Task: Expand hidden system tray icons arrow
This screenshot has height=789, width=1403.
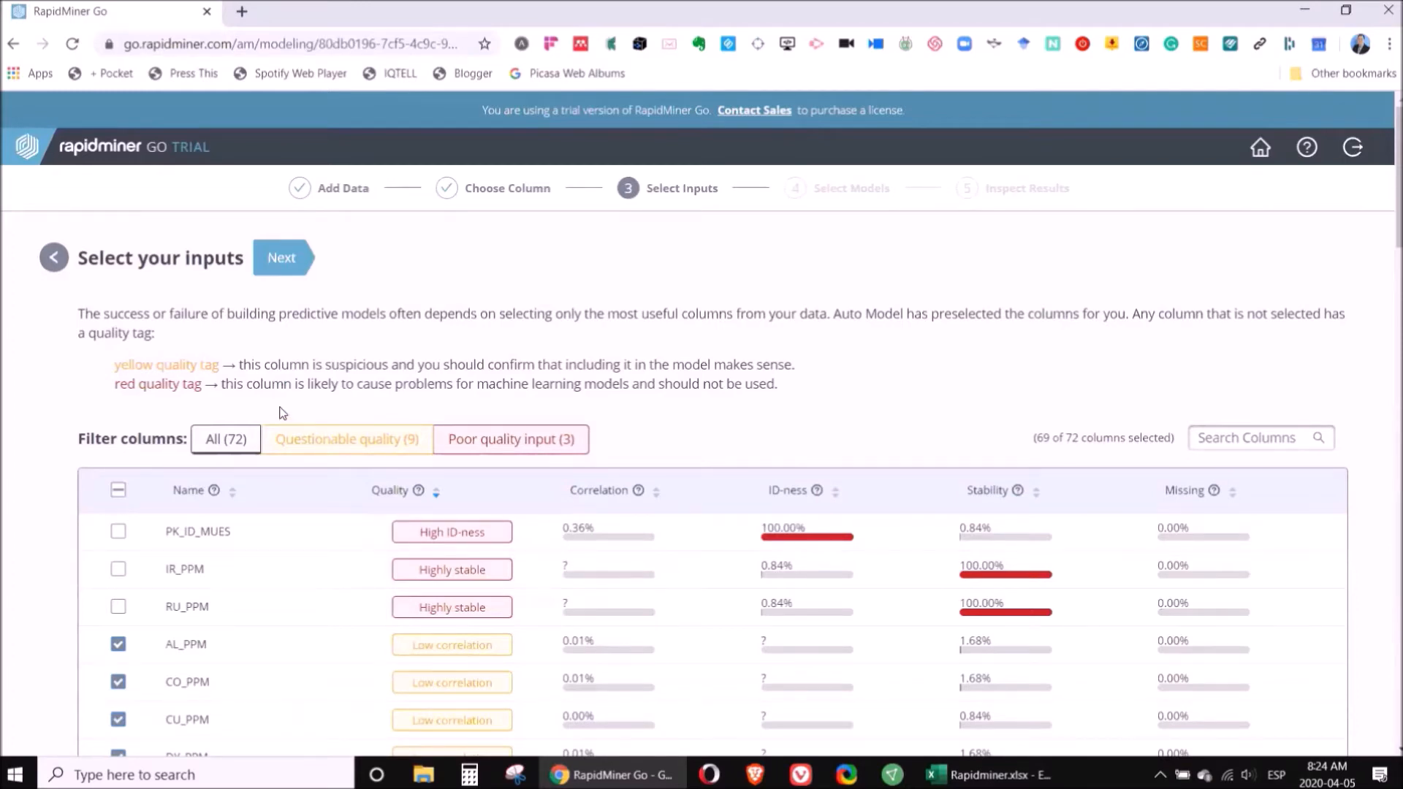Action: tap(1160, 774)
